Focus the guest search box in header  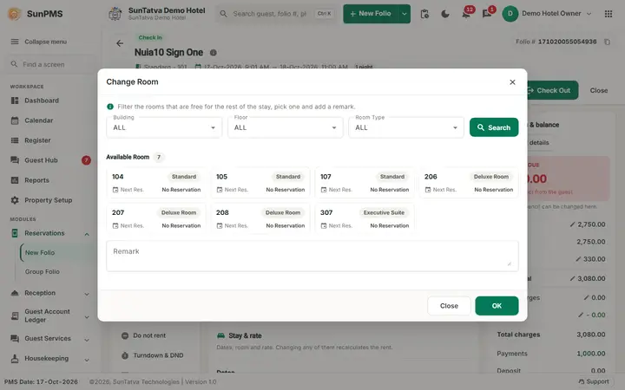276,14
